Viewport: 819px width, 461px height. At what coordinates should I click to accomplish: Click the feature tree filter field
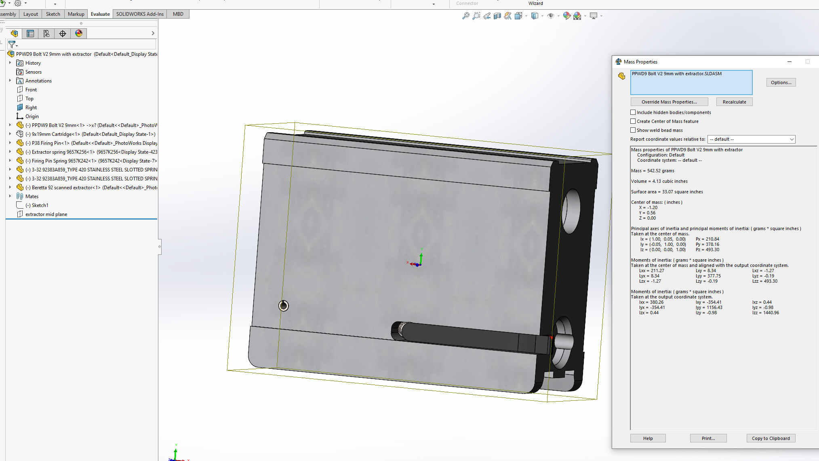[86, 44]
